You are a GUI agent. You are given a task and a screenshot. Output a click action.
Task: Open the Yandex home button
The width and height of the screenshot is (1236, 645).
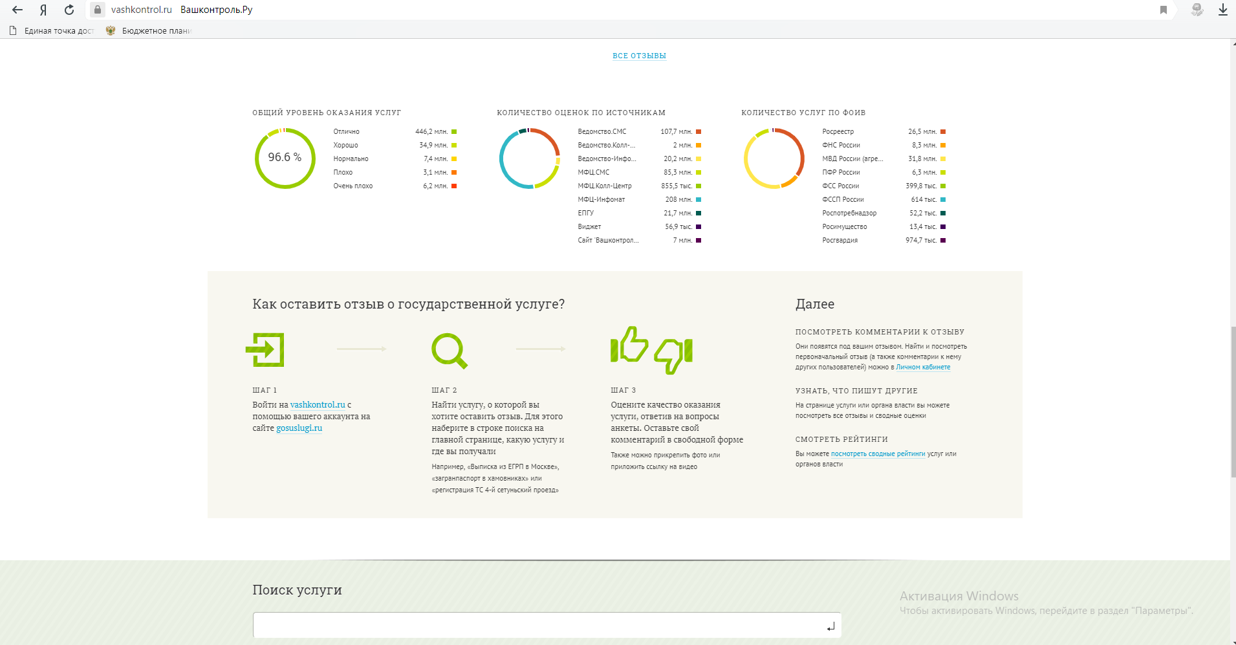pos(43,10)
